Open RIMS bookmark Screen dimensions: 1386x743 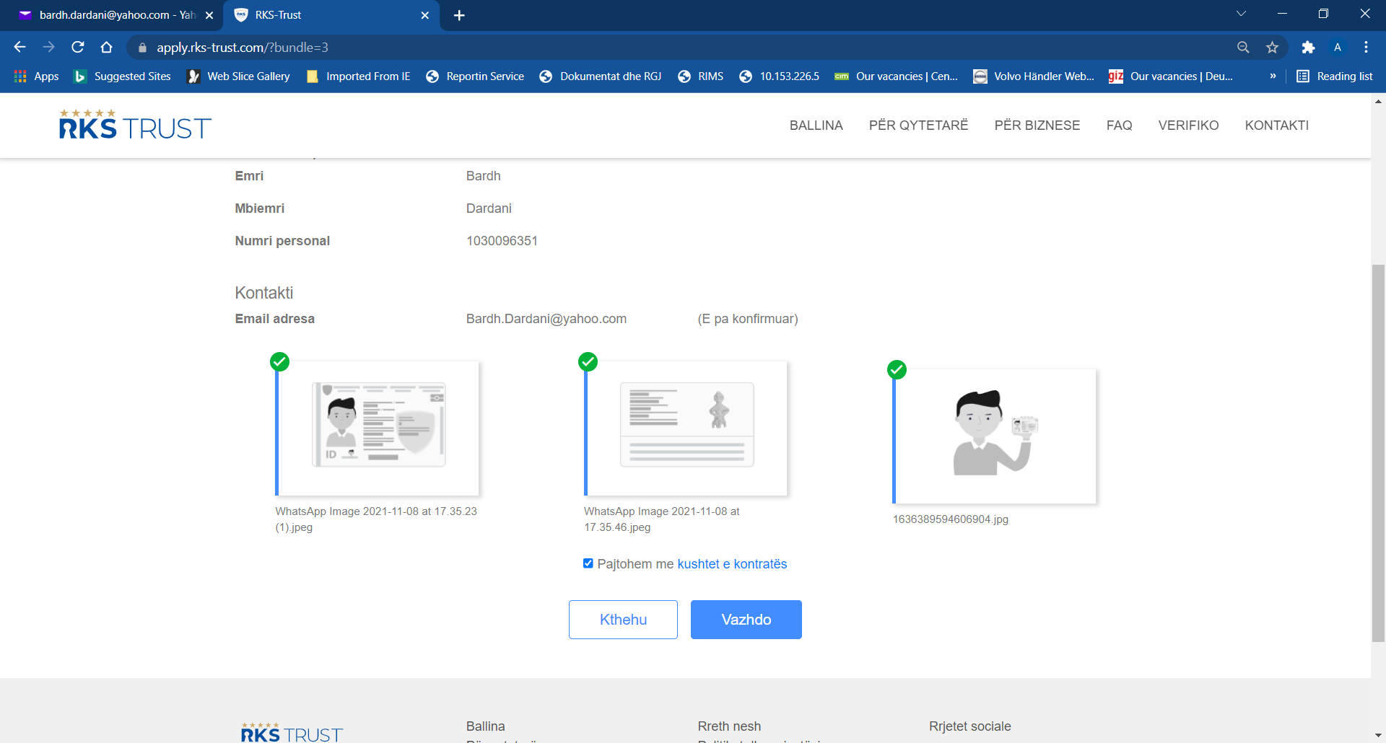700,76
